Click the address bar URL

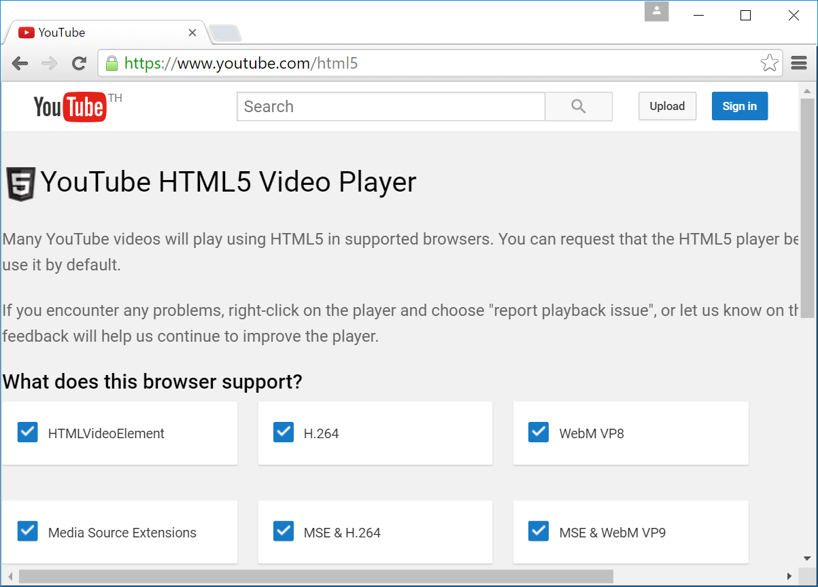tap(241, 64)
